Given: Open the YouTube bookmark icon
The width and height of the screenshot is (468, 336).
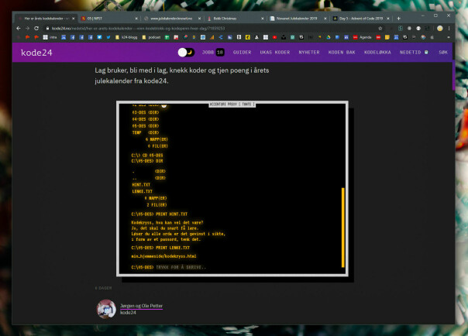Looking at the screenshot, I should [x=274, y=37].
